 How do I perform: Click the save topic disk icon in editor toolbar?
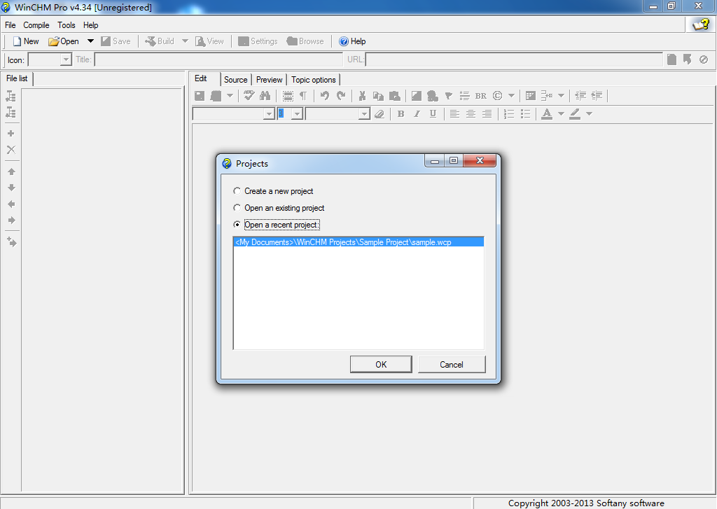click(x=200, y=96)
